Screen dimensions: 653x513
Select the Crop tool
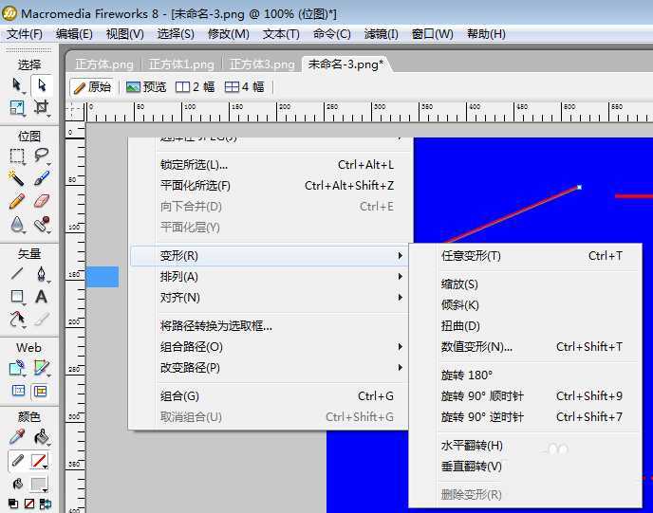tap(41, 108)
